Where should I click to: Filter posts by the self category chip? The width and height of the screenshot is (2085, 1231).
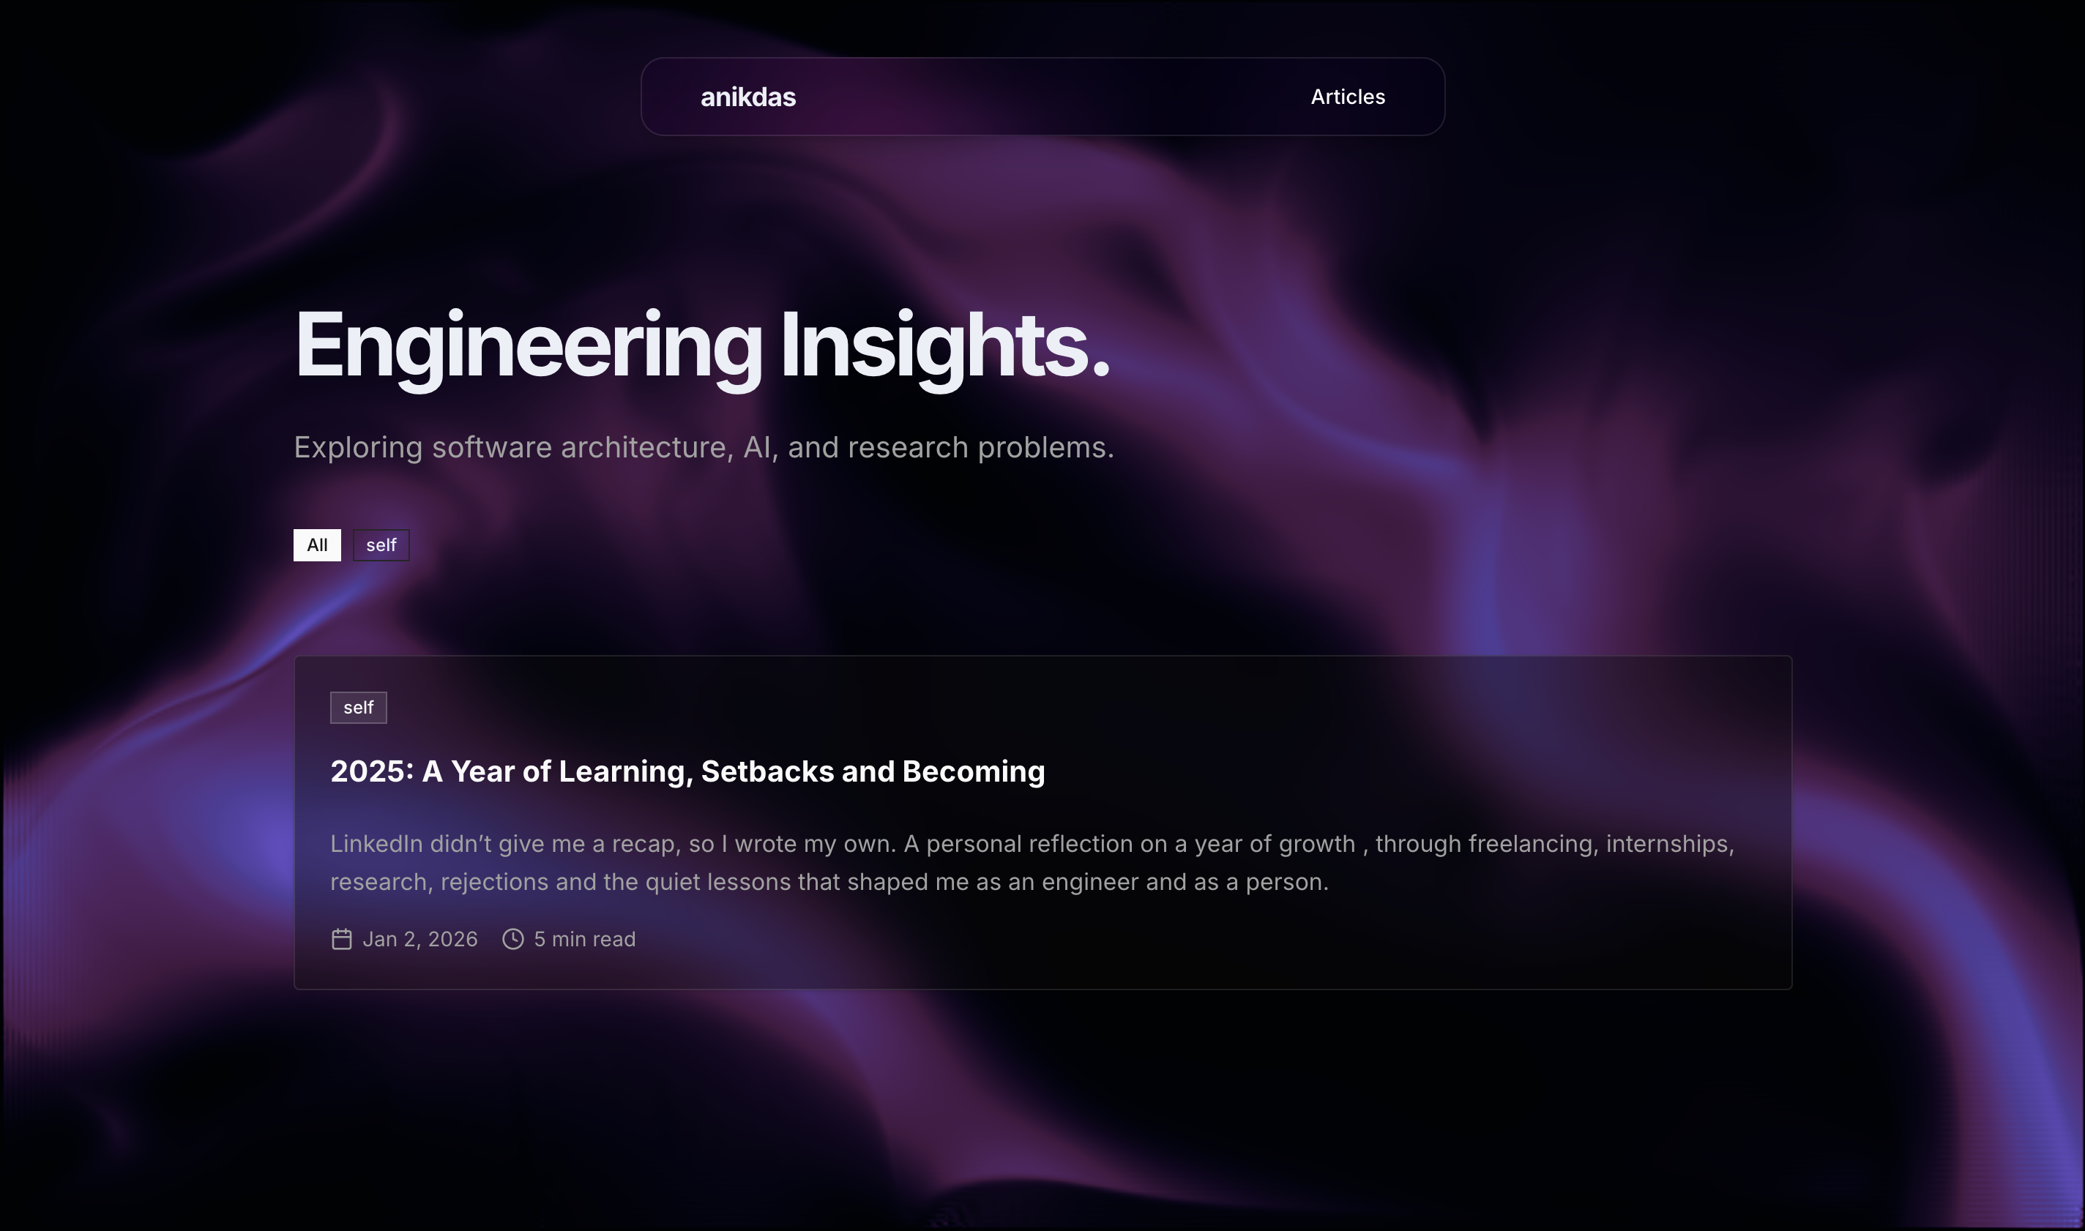(x=381, y=545)
